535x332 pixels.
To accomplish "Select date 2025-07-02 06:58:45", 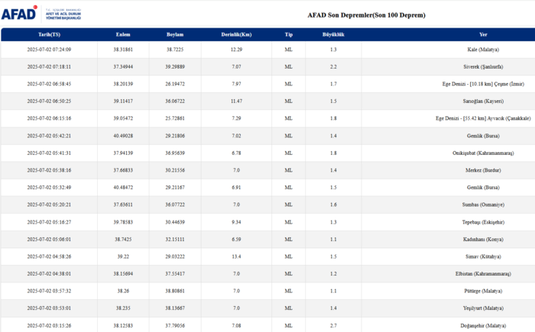I will click(x=49, y=84).
